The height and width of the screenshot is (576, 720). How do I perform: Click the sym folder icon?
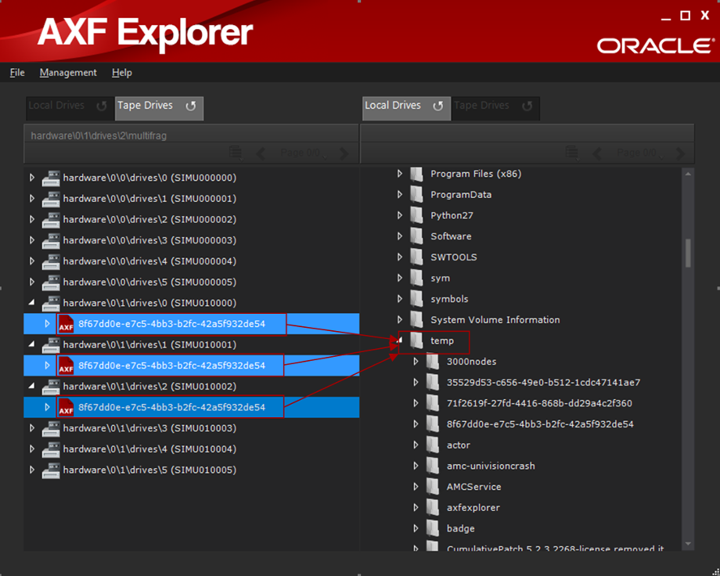pyautogui.click(x=416, y=278)
